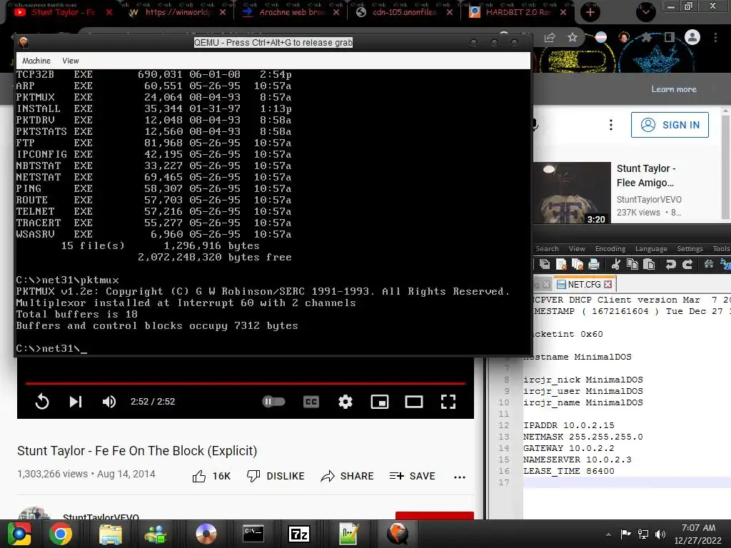Viewport: 731px width, 548px height.
Task: Click the red video progress bar
Action: pos(246,383)
